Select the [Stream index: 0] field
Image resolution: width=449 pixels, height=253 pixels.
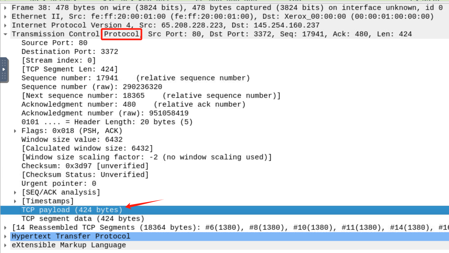[59, 60]
